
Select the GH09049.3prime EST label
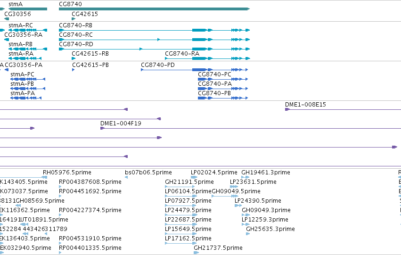coord(266,210)
